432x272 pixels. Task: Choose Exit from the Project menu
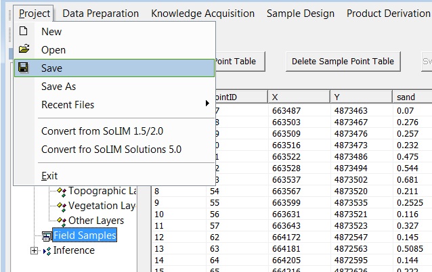tap(114, 176)
